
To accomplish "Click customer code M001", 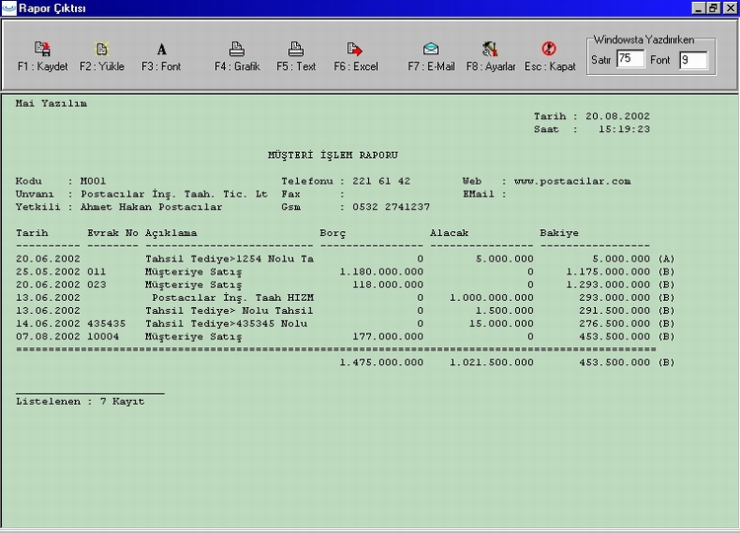I will pyautogui.click(x=93, y=181).
